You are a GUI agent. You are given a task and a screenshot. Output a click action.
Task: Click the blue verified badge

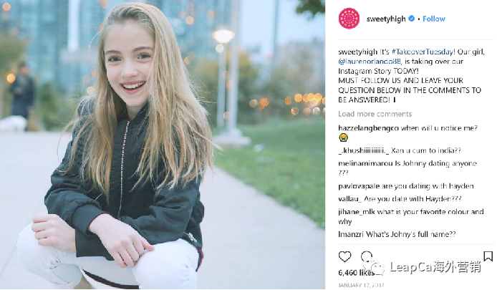[411, 19]
